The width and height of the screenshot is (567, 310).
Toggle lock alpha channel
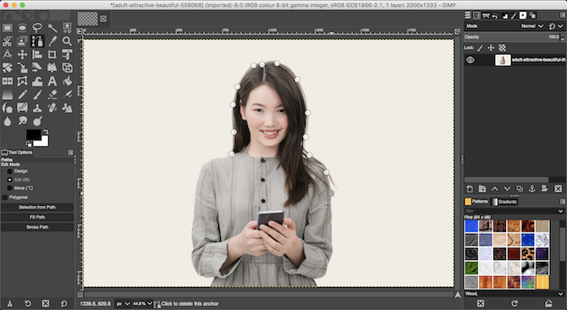point(503,47)
